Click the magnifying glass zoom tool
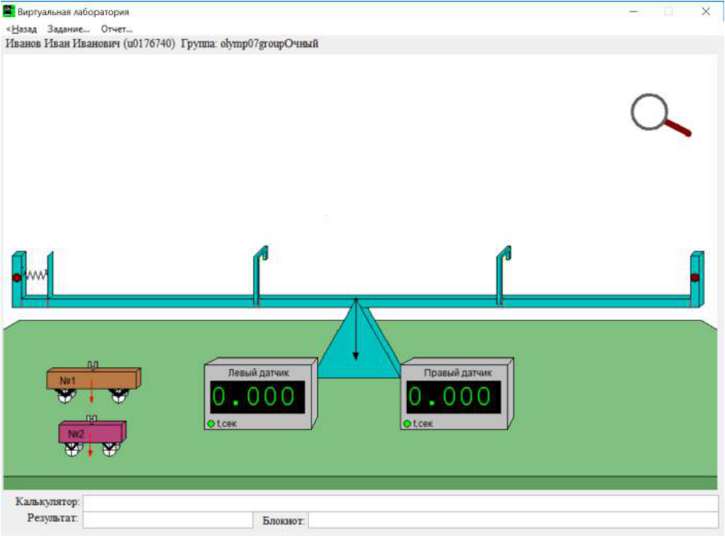This screenshot has height=536, width=725. pos(660,115)
